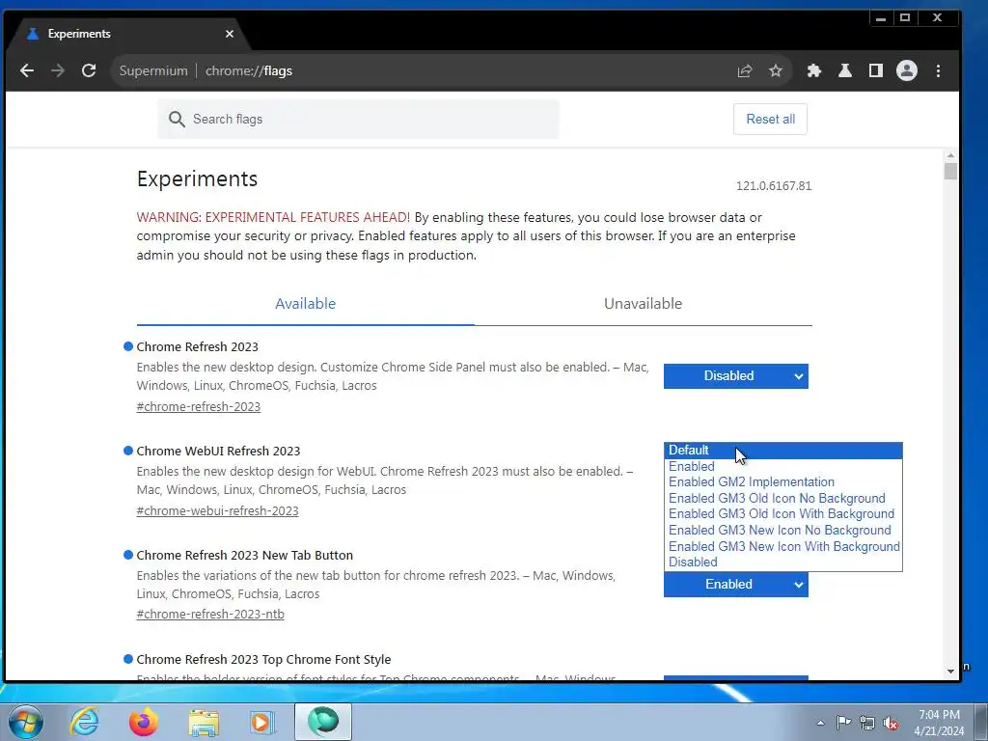Open Chrome Refresh 2023 Disabled dropdown
Image resolution: width=988 pixels, height=741 pixels.
click(735, 376)
